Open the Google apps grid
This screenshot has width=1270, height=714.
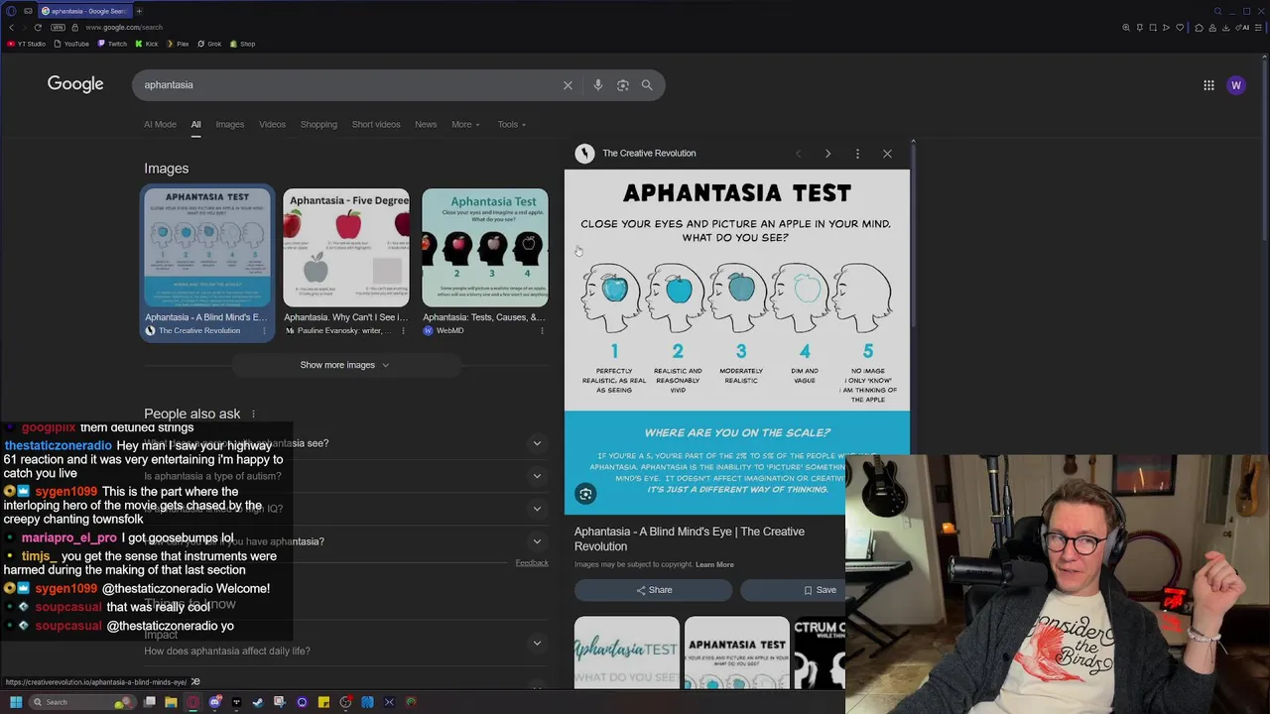[x=1208, y=85]
